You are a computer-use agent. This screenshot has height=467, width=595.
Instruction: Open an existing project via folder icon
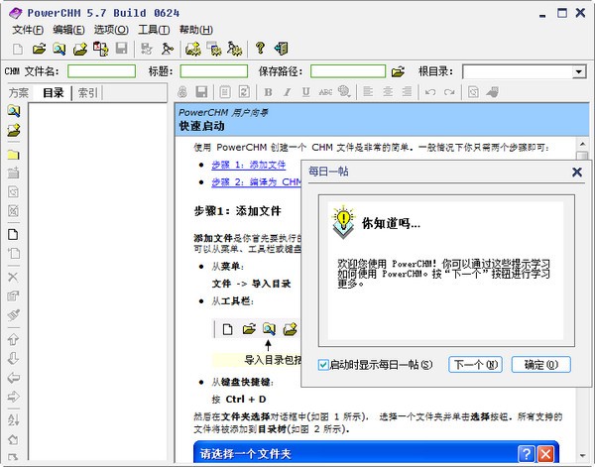[x=39, y=49]
